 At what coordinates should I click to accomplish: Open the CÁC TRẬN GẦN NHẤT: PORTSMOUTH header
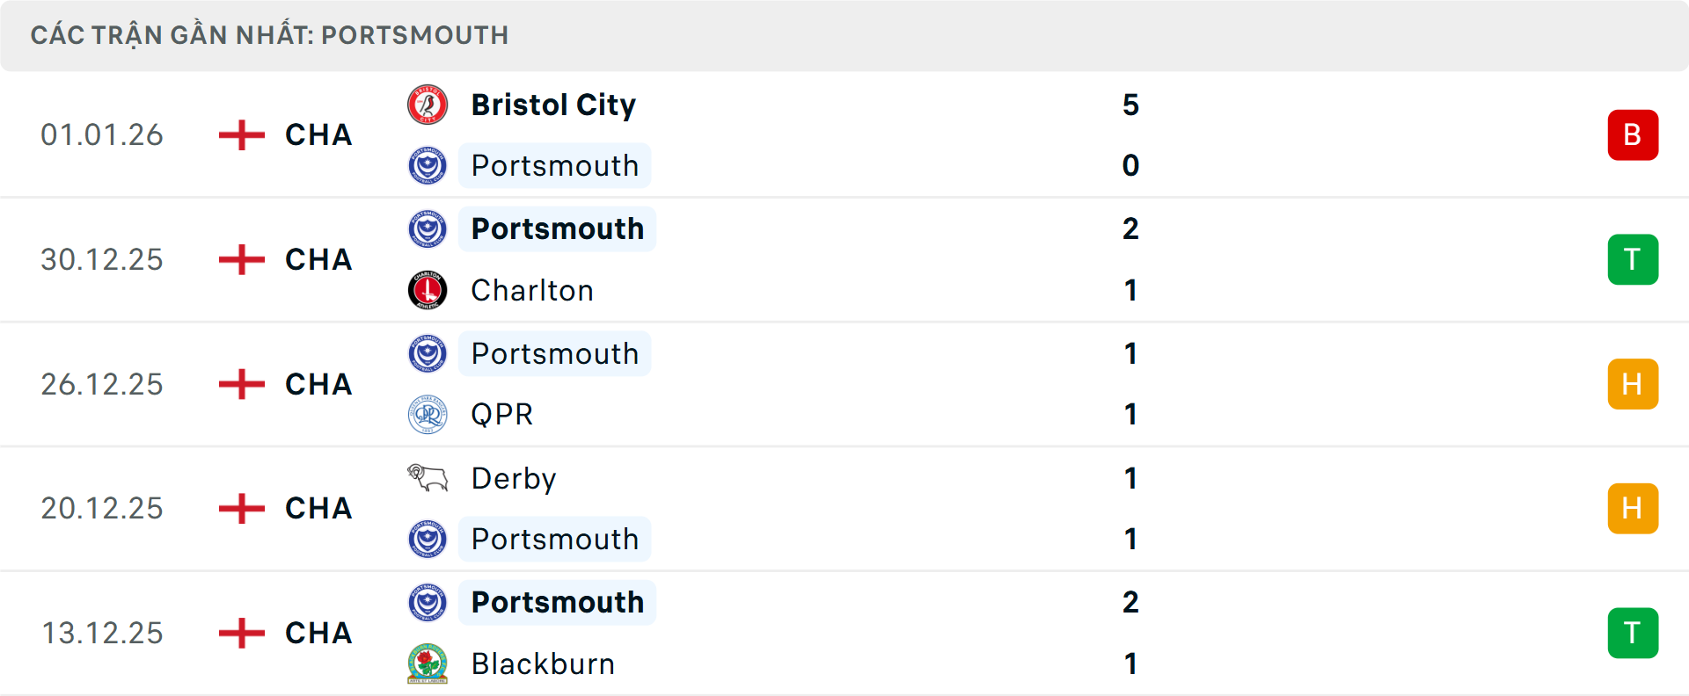pos(270,35)
